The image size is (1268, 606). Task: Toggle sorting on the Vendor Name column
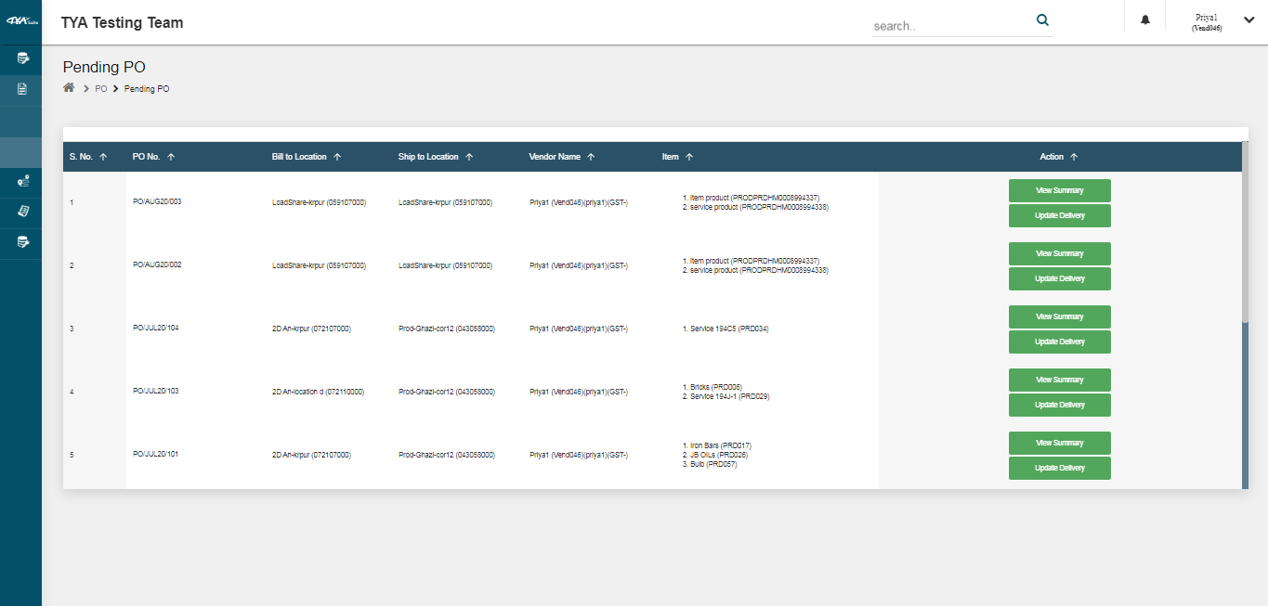[x=591, y=156]
